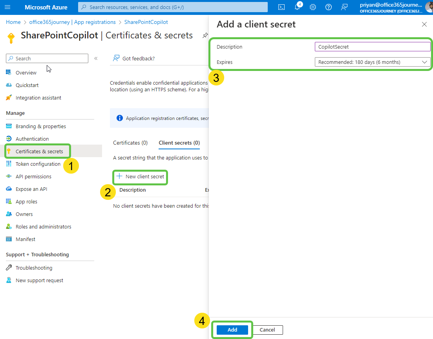The image size is (433, 339).
Task: Click New client secret
Action: pyautogui.click(x=141, y=177)
